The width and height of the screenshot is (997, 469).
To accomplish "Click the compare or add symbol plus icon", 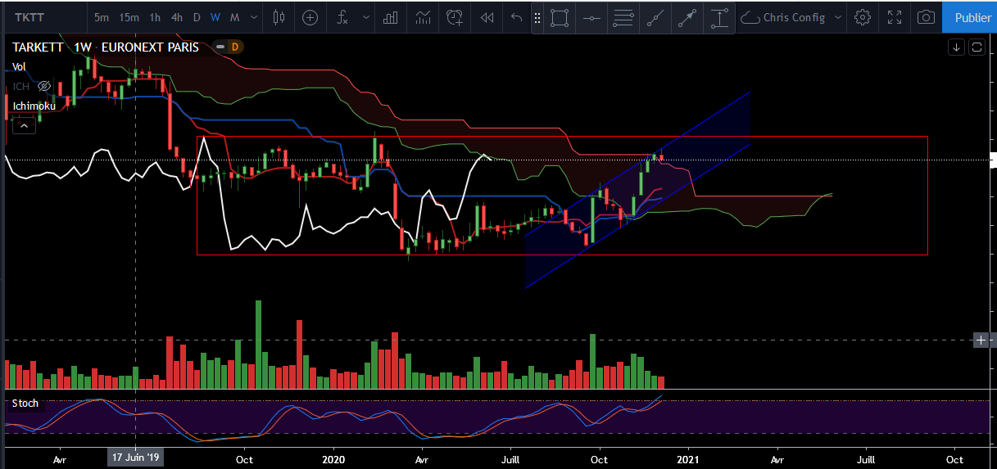I will point(310,17).
